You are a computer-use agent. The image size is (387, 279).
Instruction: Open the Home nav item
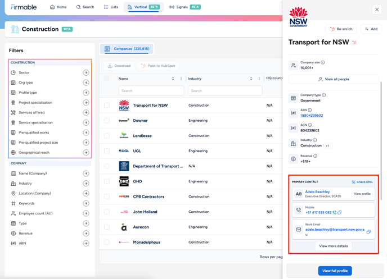pyautogui.click(x=58, y=7)
